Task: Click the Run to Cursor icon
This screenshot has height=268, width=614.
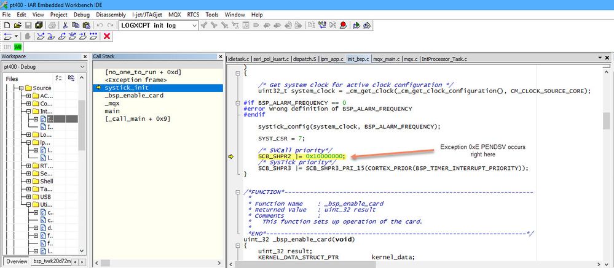Action: coord(82,36)
